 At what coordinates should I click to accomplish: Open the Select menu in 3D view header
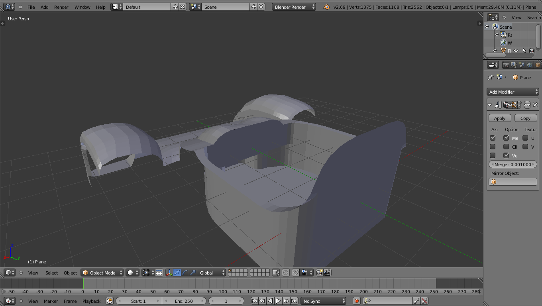(x=51, y=273)
